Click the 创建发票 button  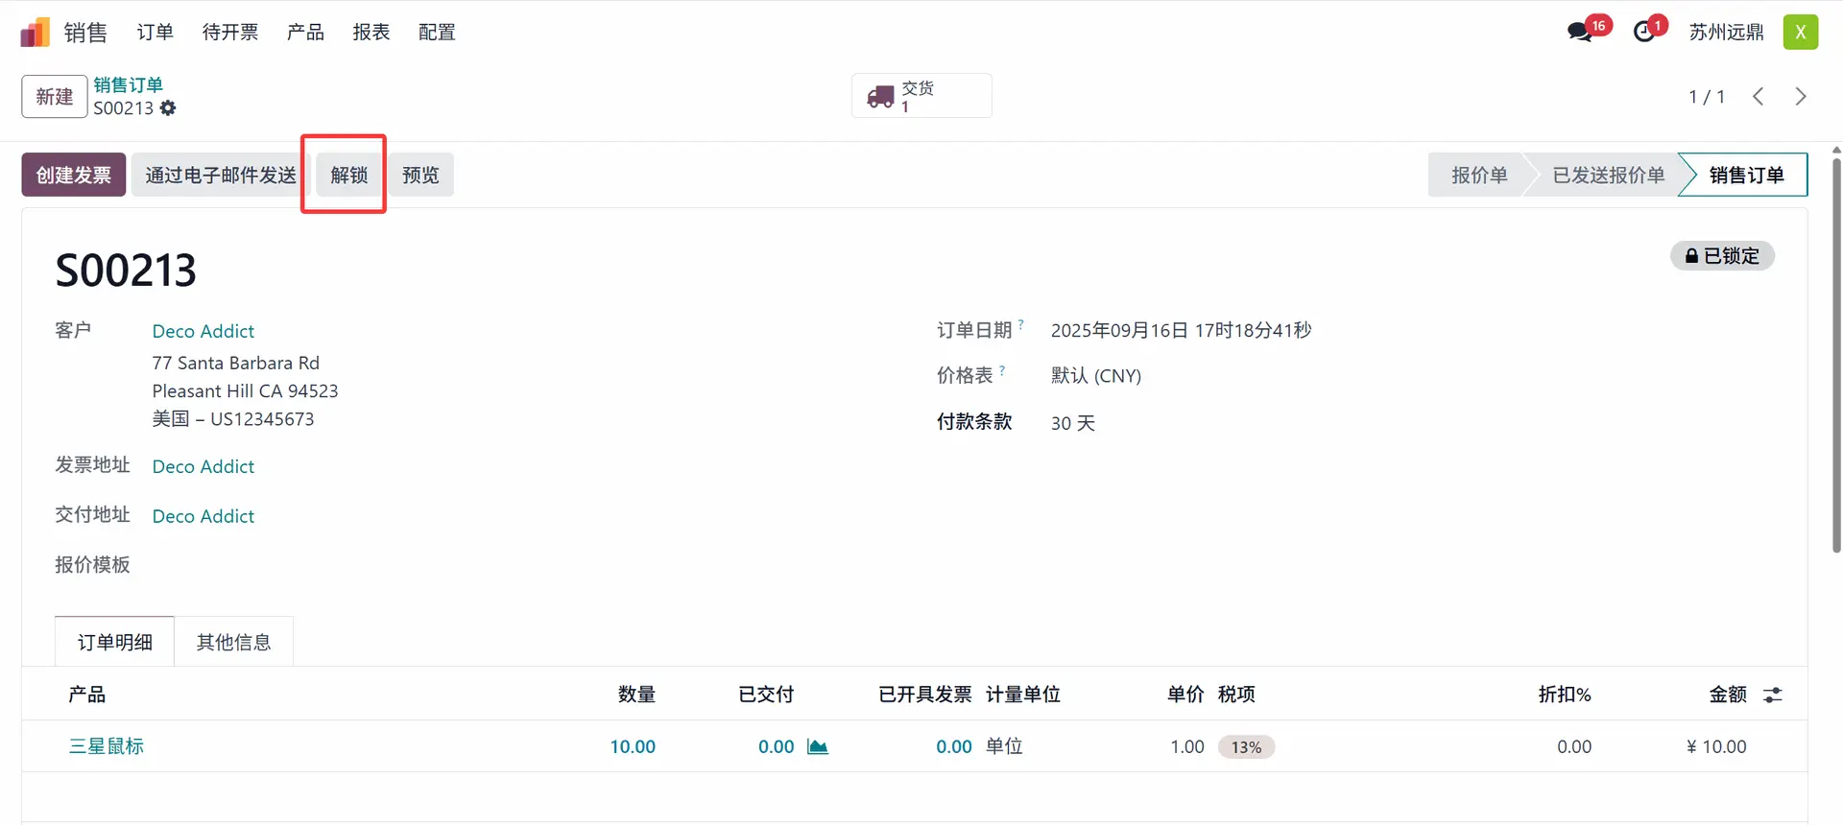[74, 175]
